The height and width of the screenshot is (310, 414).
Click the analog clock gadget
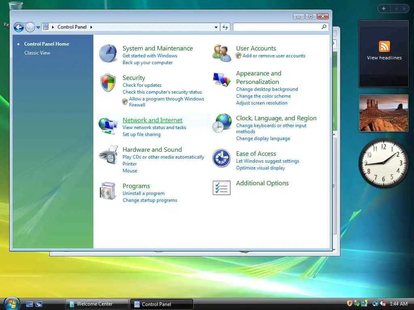[x=384, y=163]
